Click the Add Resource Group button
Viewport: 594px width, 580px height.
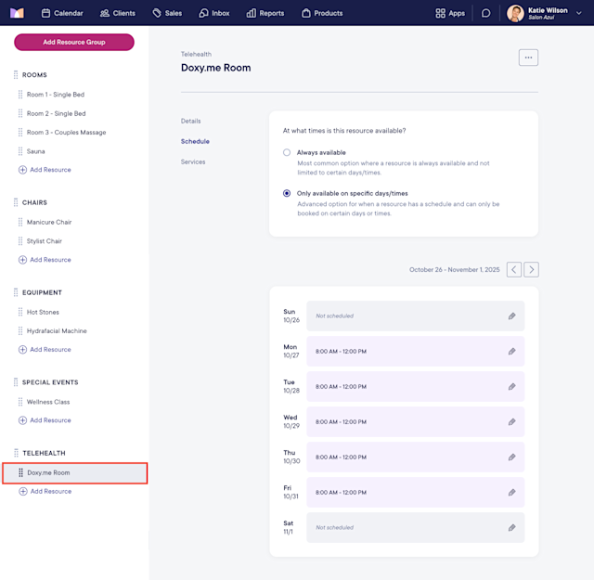tap(74, 42)
